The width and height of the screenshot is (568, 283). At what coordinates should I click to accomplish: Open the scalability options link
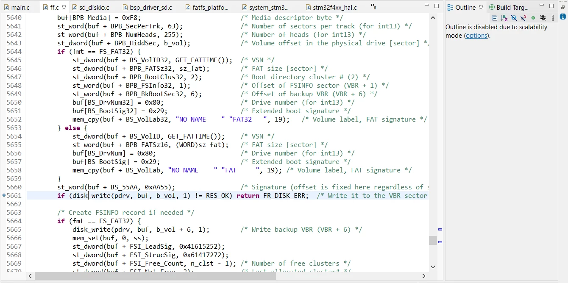pyautogui.click(x=476, y=36)
